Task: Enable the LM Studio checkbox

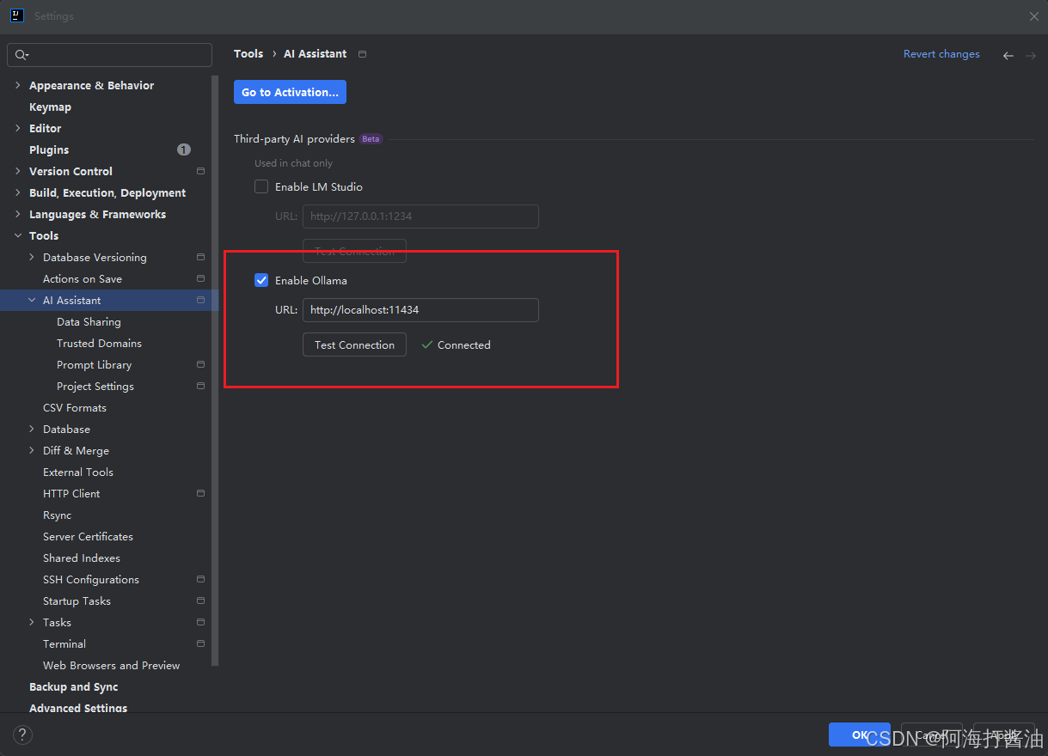Action: (261, 186)
